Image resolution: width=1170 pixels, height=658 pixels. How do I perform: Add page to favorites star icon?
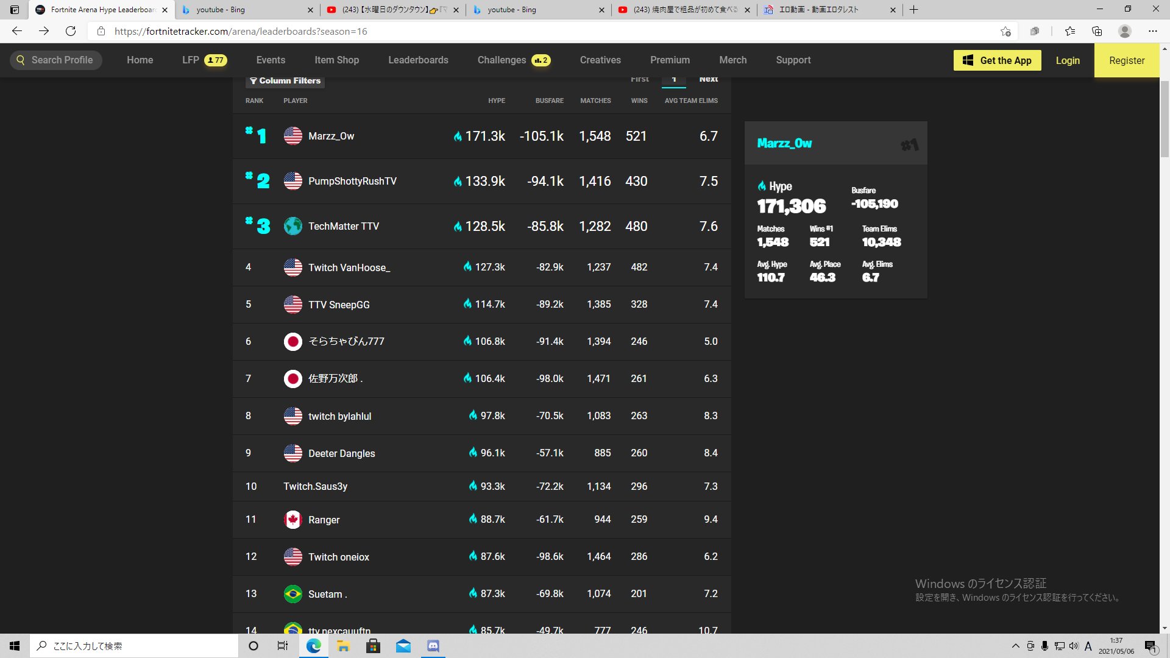1005,31
